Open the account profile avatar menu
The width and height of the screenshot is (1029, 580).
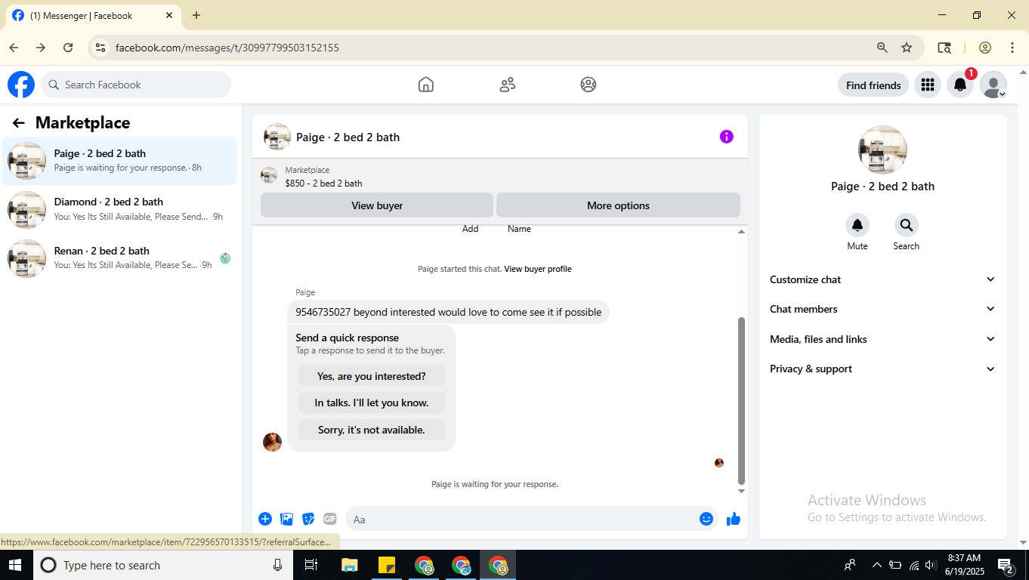point(993,85)
